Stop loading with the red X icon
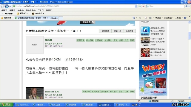Viewport: 191px width, 107px height. point(143,6)
